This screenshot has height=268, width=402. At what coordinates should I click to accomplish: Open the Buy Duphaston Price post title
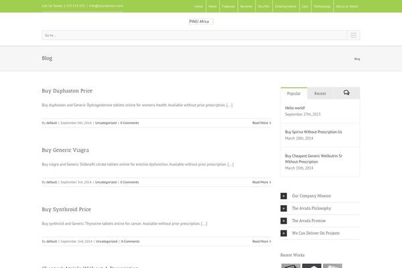click(67, 91)
